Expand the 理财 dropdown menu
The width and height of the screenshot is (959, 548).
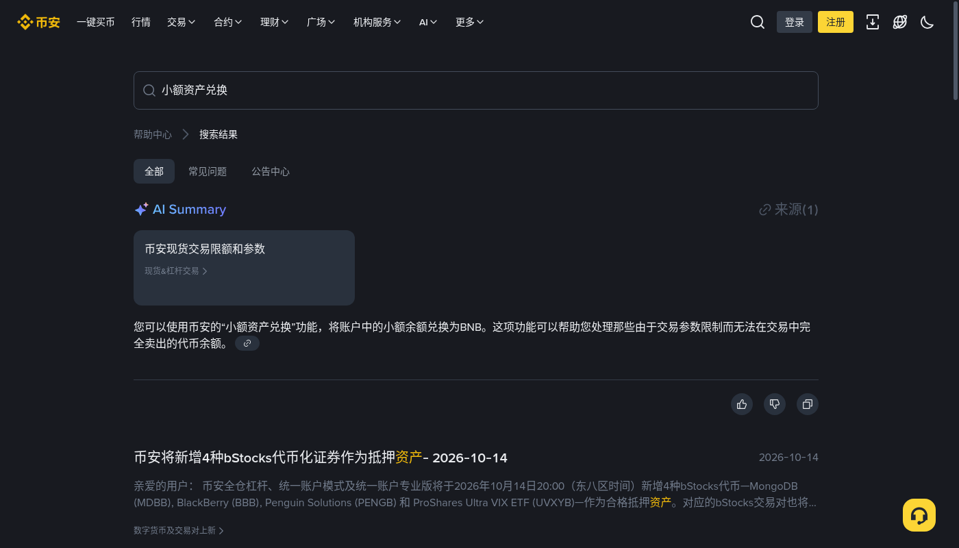click(275, 22)
